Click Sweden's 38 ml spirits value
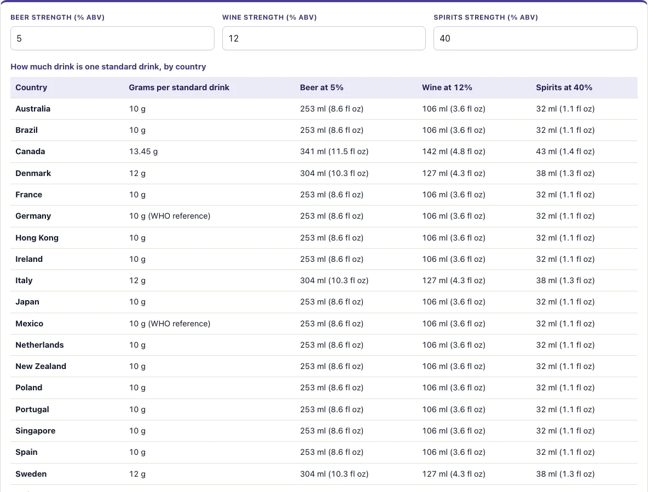This screenshot has width=648, height=492. coord(565,474)
